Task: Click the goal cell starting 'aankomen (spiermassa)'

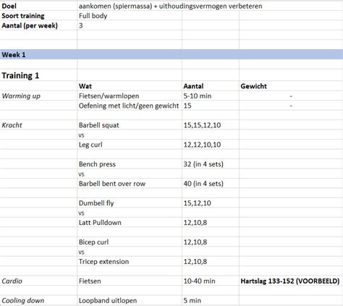Action: (x=170, y=6)
